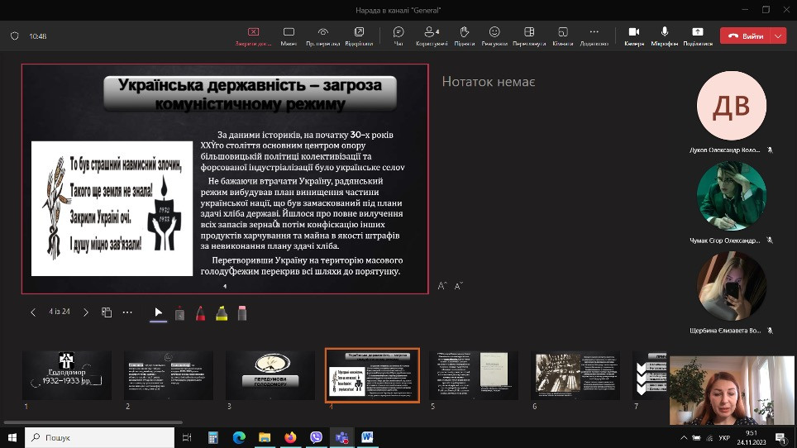The height and width of the screenshot is (448, 797).
Task: Raise your hand in the meeting
Action: click(x=465, y=35)
